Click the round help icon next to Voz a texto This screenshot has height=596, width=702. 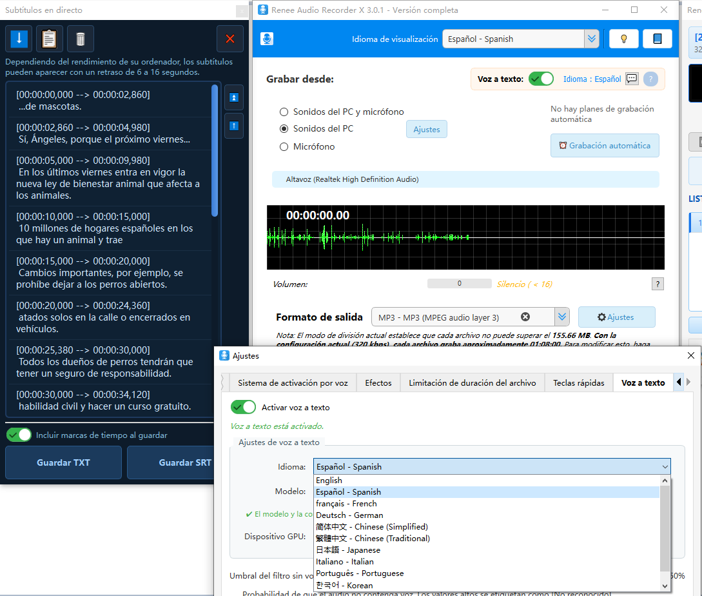[650, 79]
